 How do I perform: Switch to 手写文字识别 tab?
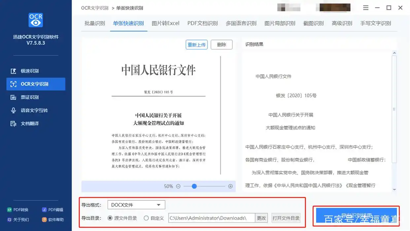[x=376, y=23]
